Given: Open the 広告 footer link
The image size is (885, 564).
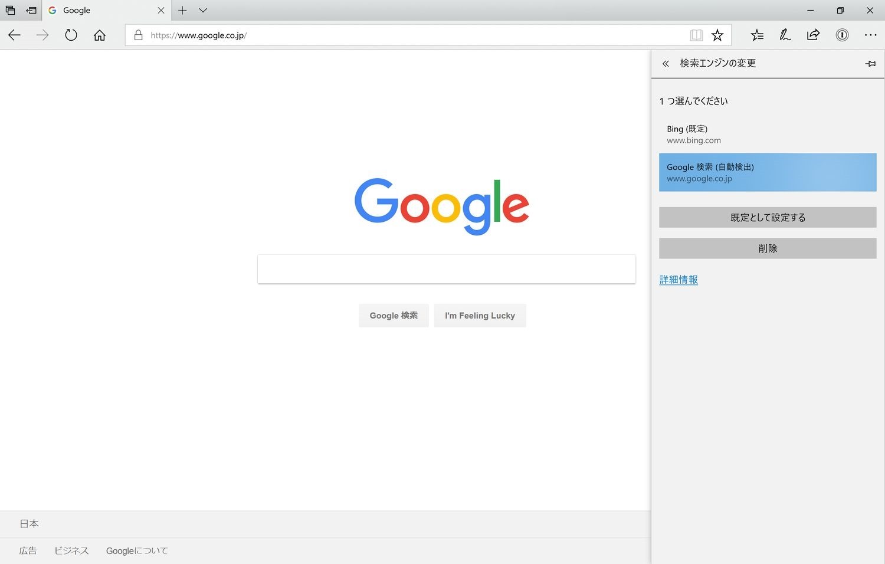Looking at the screenshot, I should click(28, 550).
